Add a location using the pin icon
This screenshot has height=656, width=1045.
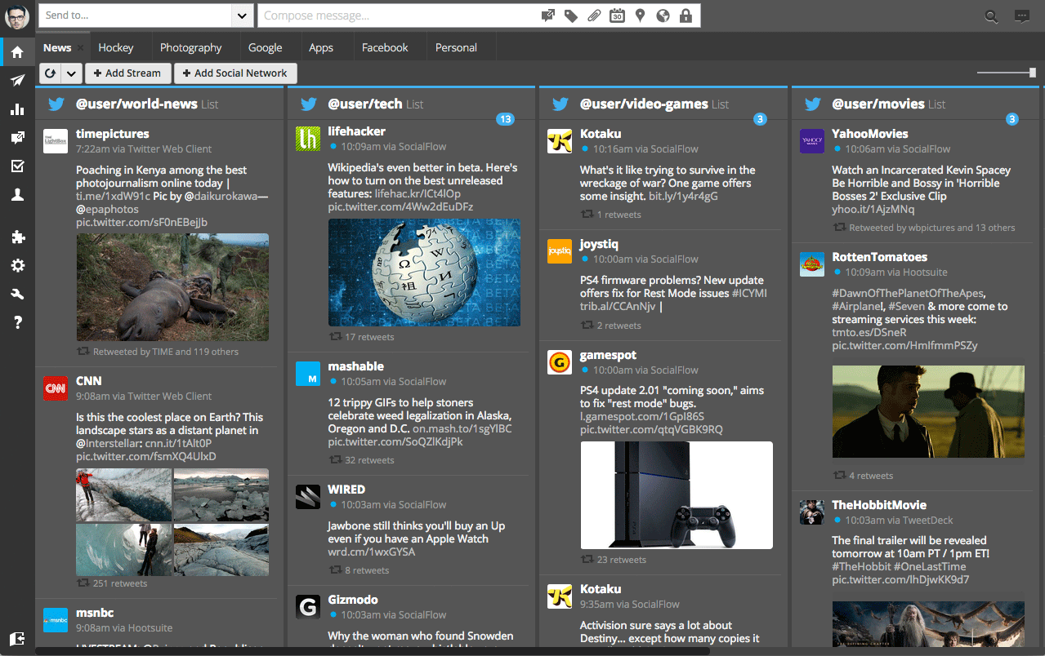(x=640, y=16)
